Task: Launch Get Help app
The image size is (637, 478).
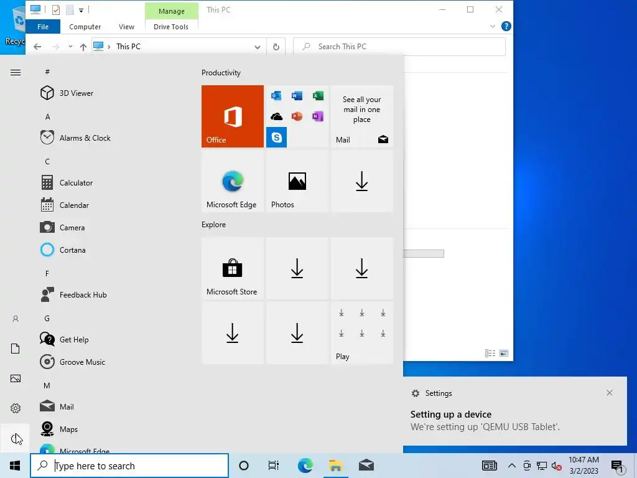Action: pyautogui.click(x=64, y=339)
